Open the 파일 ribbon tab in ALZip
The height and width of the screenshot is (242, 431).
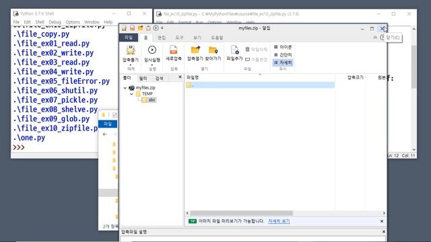pos(129,38)
